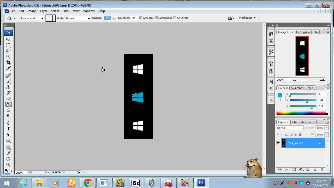Click the Tolerance input field
Image resolution: width=334 pixels, height=188 pixels.
tap(134, 18)
